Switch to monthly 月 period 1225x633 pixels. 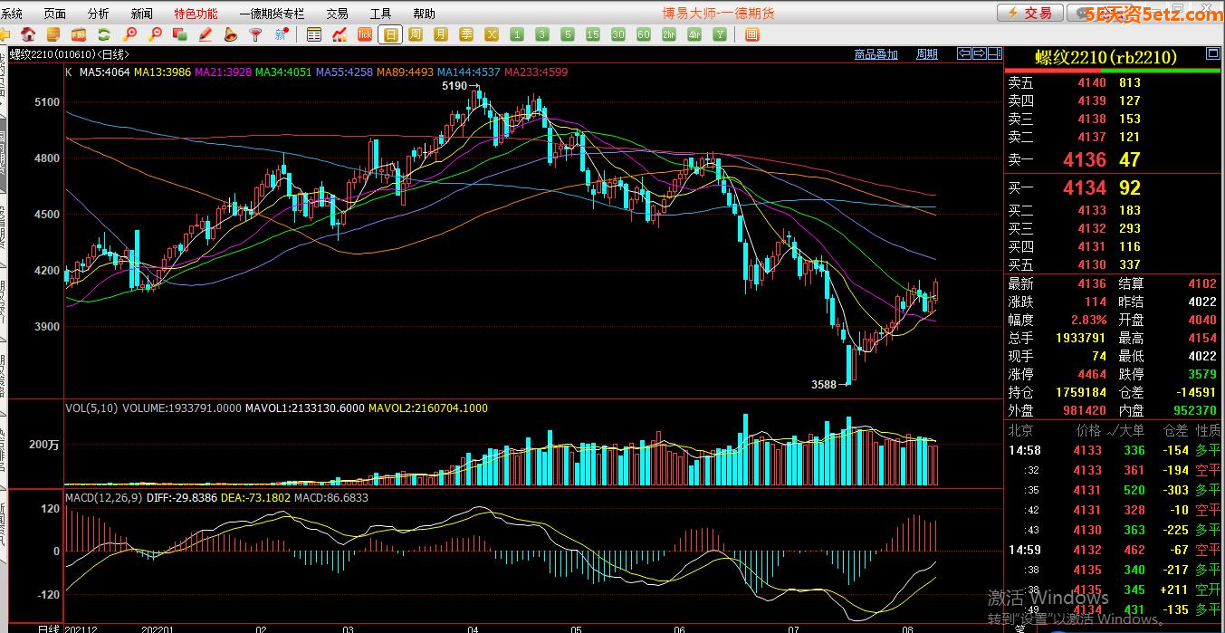[441, 34]
